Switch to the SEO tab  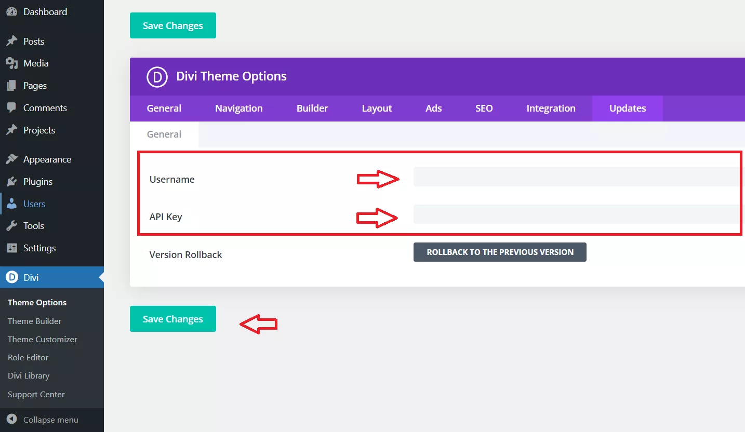tap(484, 109)
